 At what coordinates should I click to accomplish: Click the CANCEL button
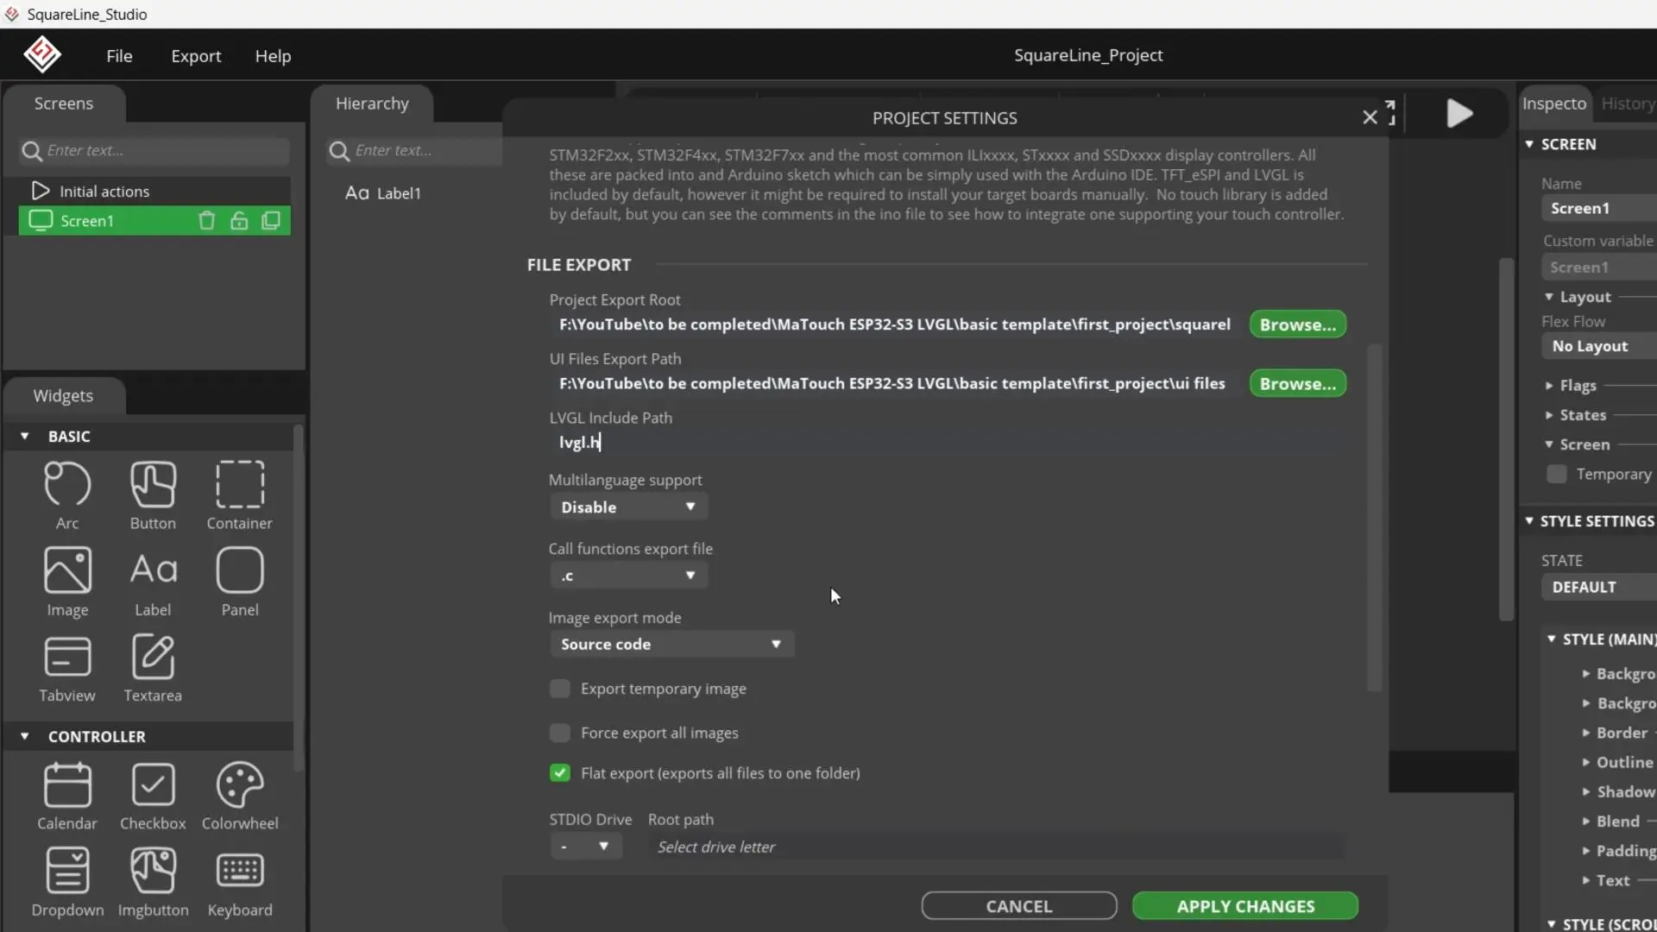pos(1018,906)
